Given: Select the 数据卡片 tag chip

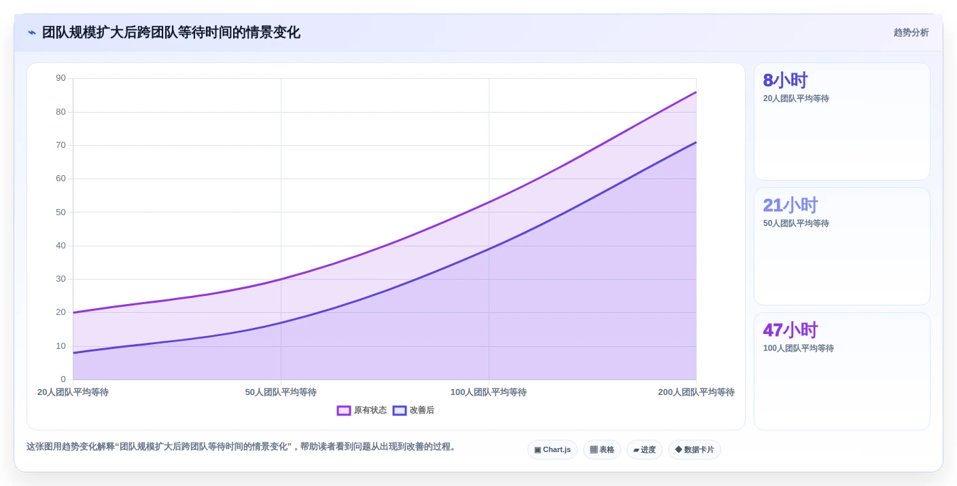Looking at the screenshot, I should tap(695, 450).
